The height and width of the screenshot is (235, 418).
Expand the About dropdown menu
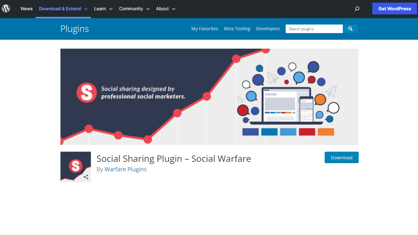click(166, 9)
